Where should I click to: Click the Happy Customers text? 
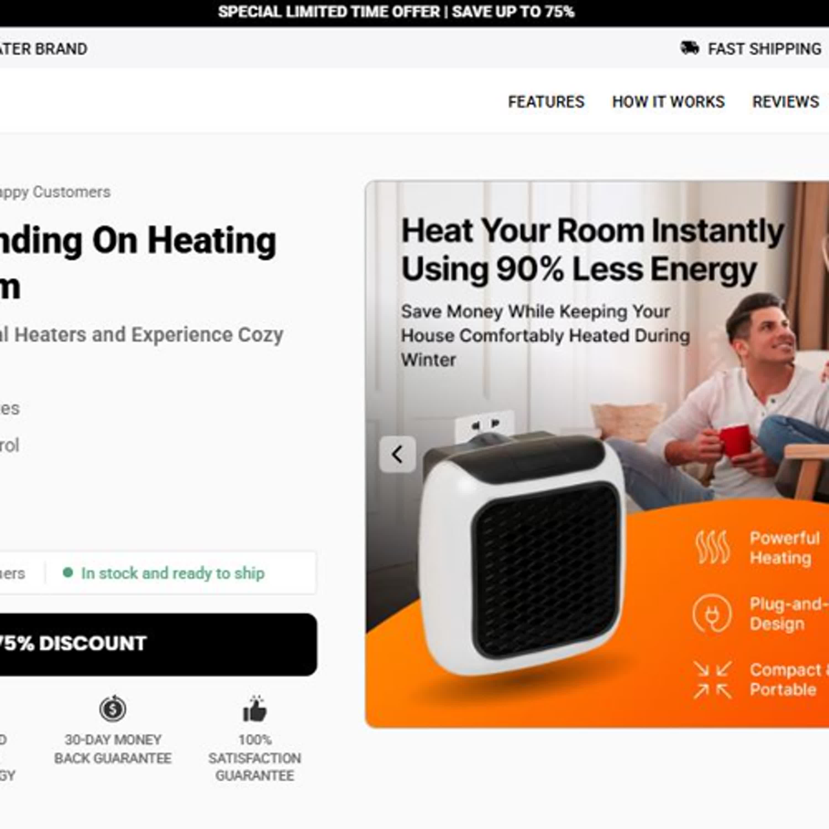pyautogui.click(x=55, y=192)
